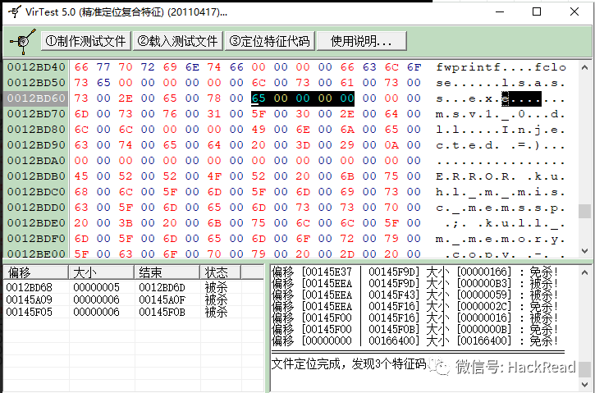
Task: Click the 偏移 column header
Action: click(x=35, y=272)
